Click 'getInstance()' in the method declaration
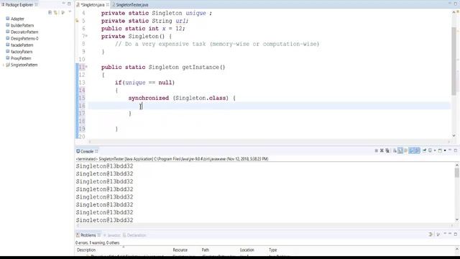460x259 pixels. click(x=203, y=67)
